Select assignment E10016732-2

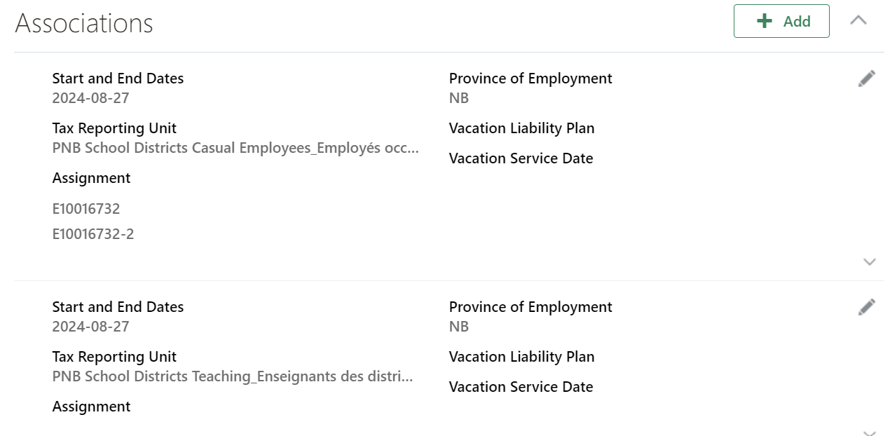(93, 233)
